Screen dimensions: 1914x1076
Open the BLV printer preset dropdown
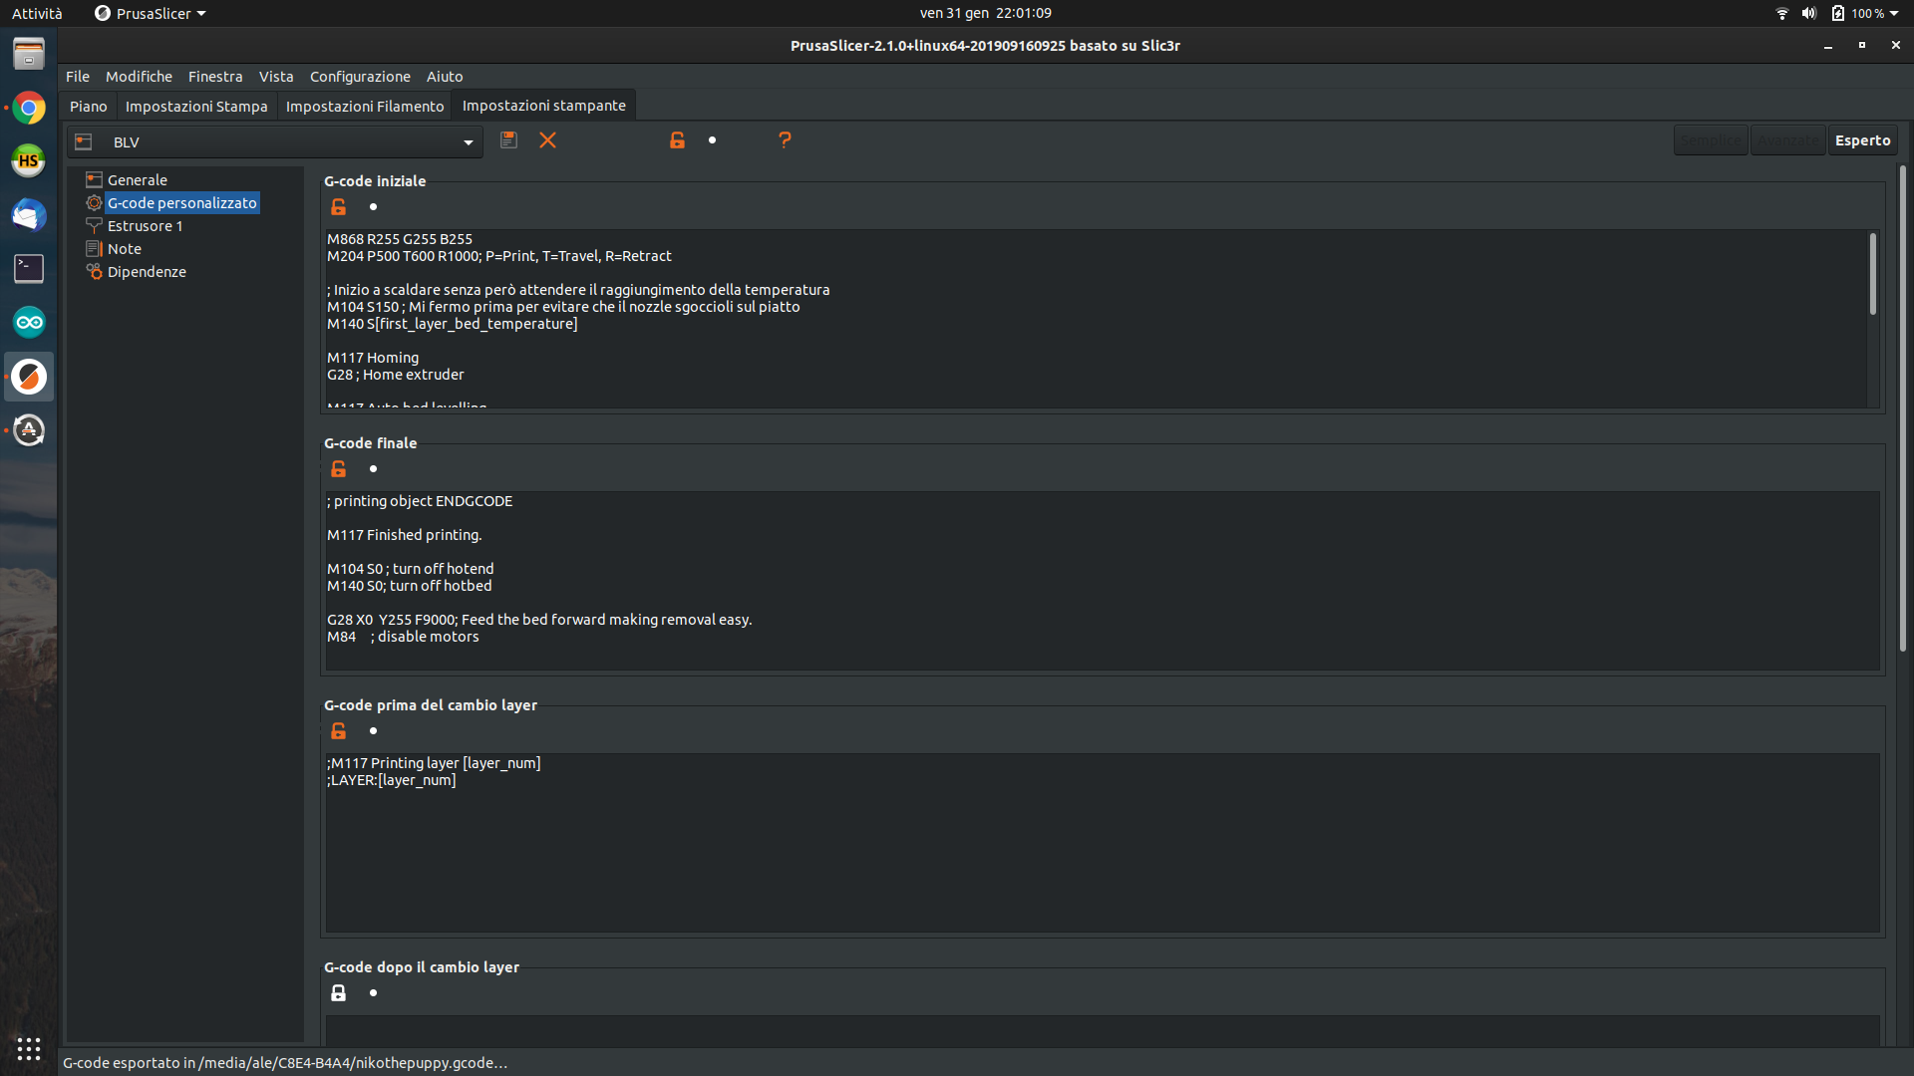[468, 141]
